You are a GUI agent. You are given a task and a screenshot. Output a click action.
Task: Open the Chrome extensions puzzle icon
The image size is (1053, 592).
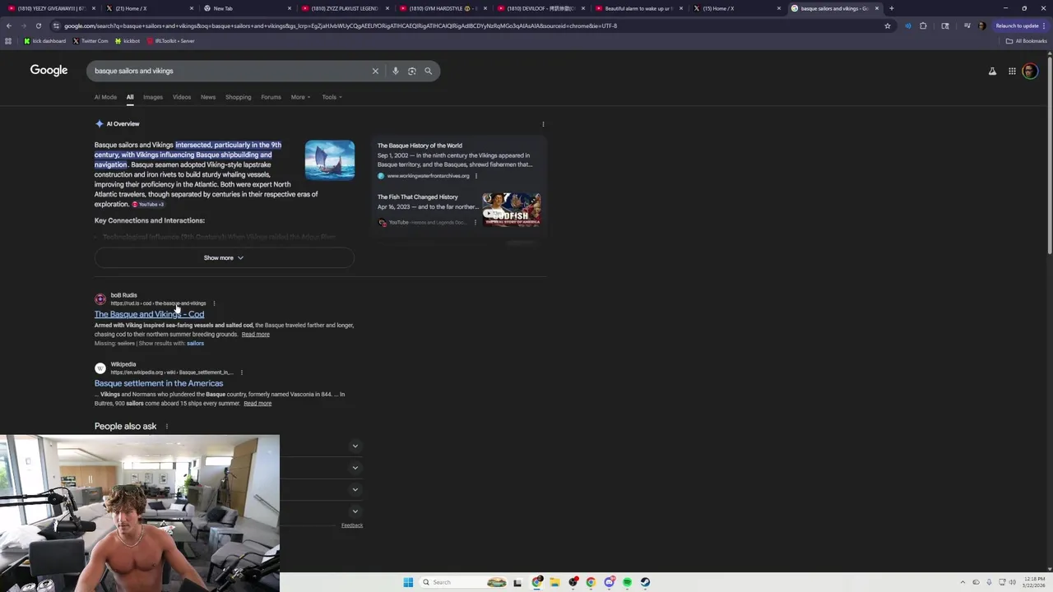click(923, 25)
